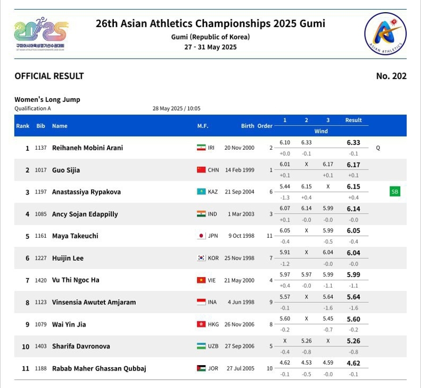Click the OFFICIAL RESULT heading
Image resolution: width=421 pixels, height=388 pixels.
point(49,76)
